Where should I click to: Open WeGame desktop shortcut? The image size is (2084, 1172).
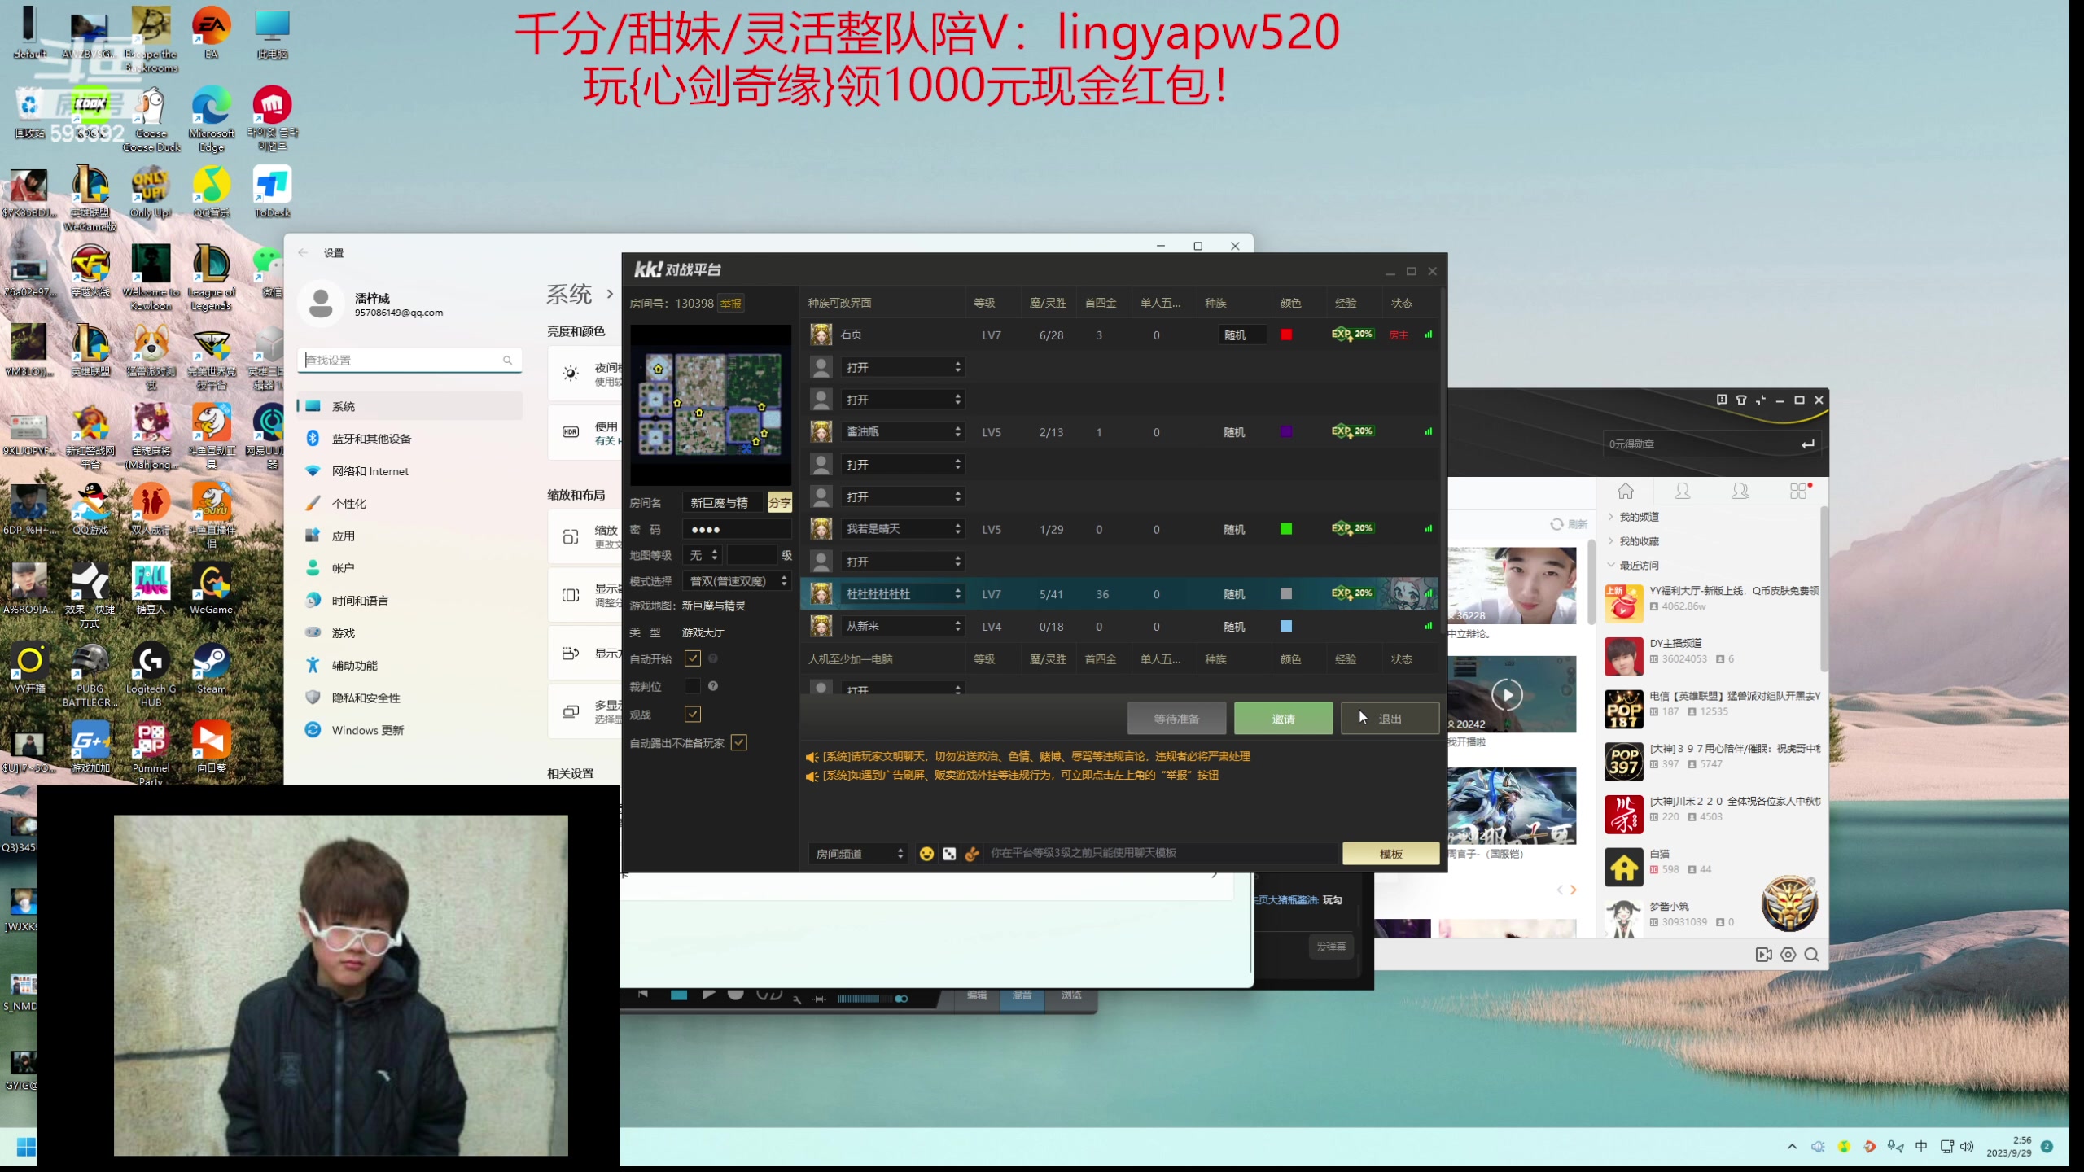[212, 590]
